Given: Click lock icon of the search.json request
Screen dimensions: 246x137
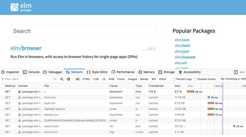Looking at the screenshot, I should [20, 126].
